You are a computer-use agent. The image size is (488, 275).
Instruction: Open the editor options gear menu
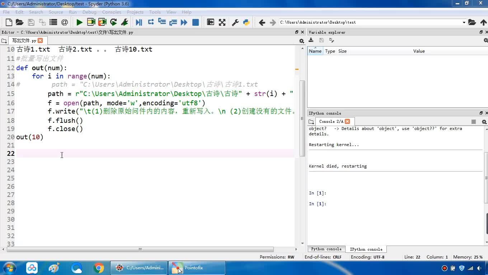(x=301, y=41)
